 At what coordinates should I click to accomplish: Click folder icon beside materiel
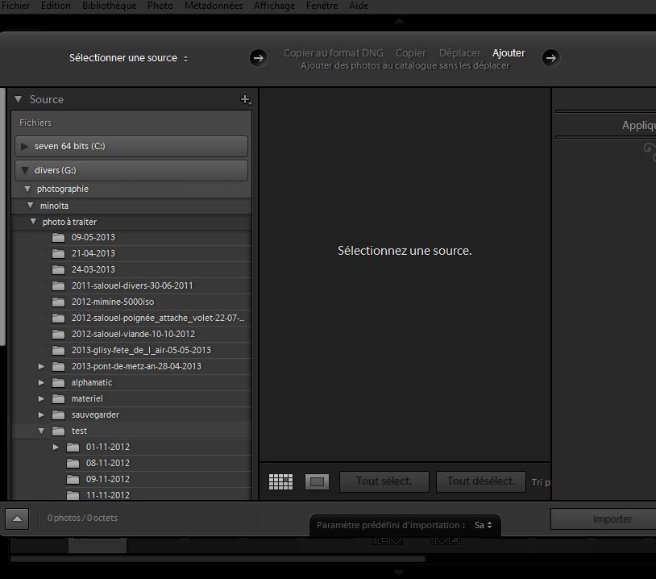point(58,399)
